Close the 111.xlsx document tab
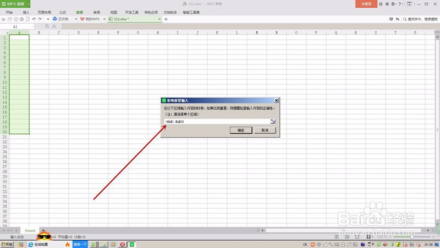 [x=159, y=19]
